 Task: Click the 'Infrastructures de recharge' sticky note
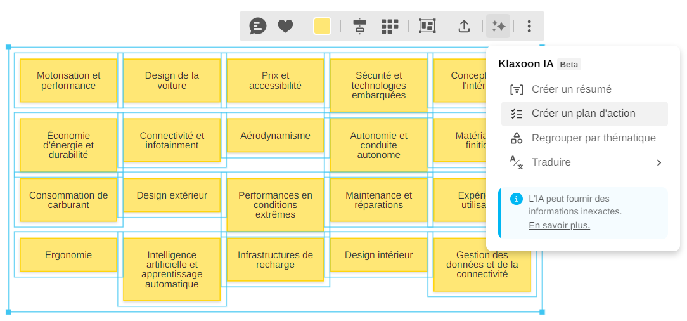[x=276, y=260]
